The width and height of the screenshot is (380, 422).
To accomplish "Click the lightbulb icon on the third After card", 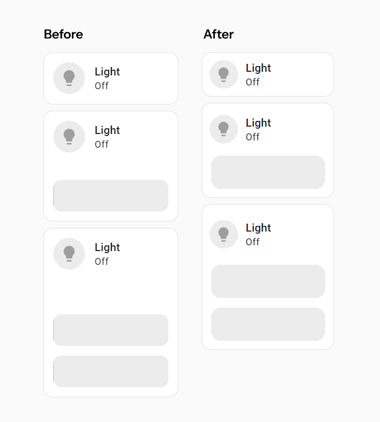I will tap(224, 234).
